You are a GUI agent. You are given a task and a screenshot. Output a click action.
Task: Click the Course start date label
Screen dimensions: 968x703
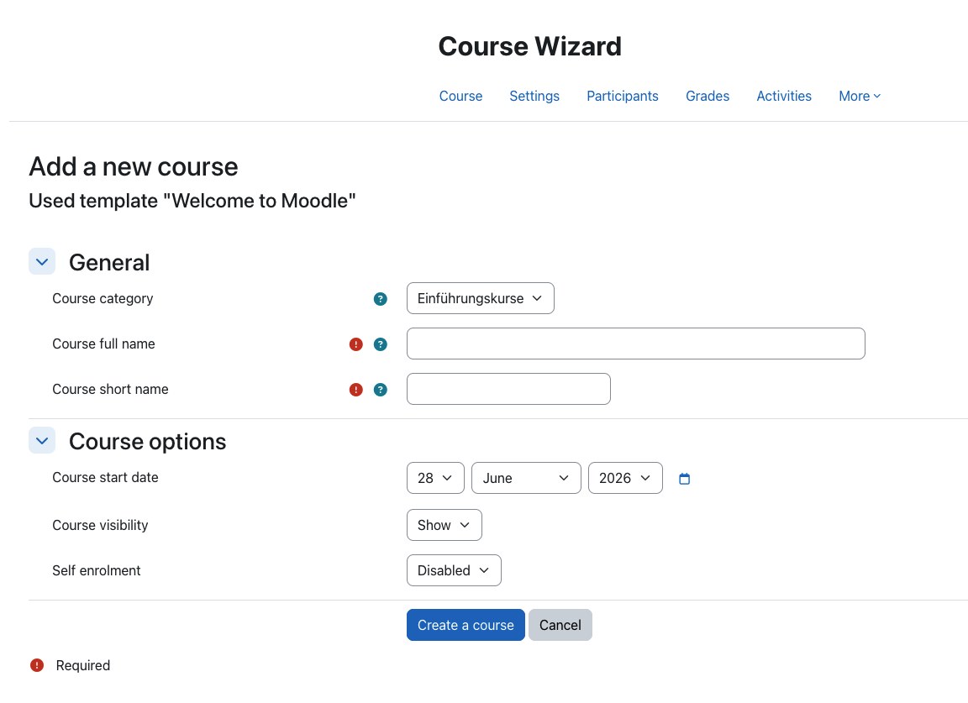106,478
